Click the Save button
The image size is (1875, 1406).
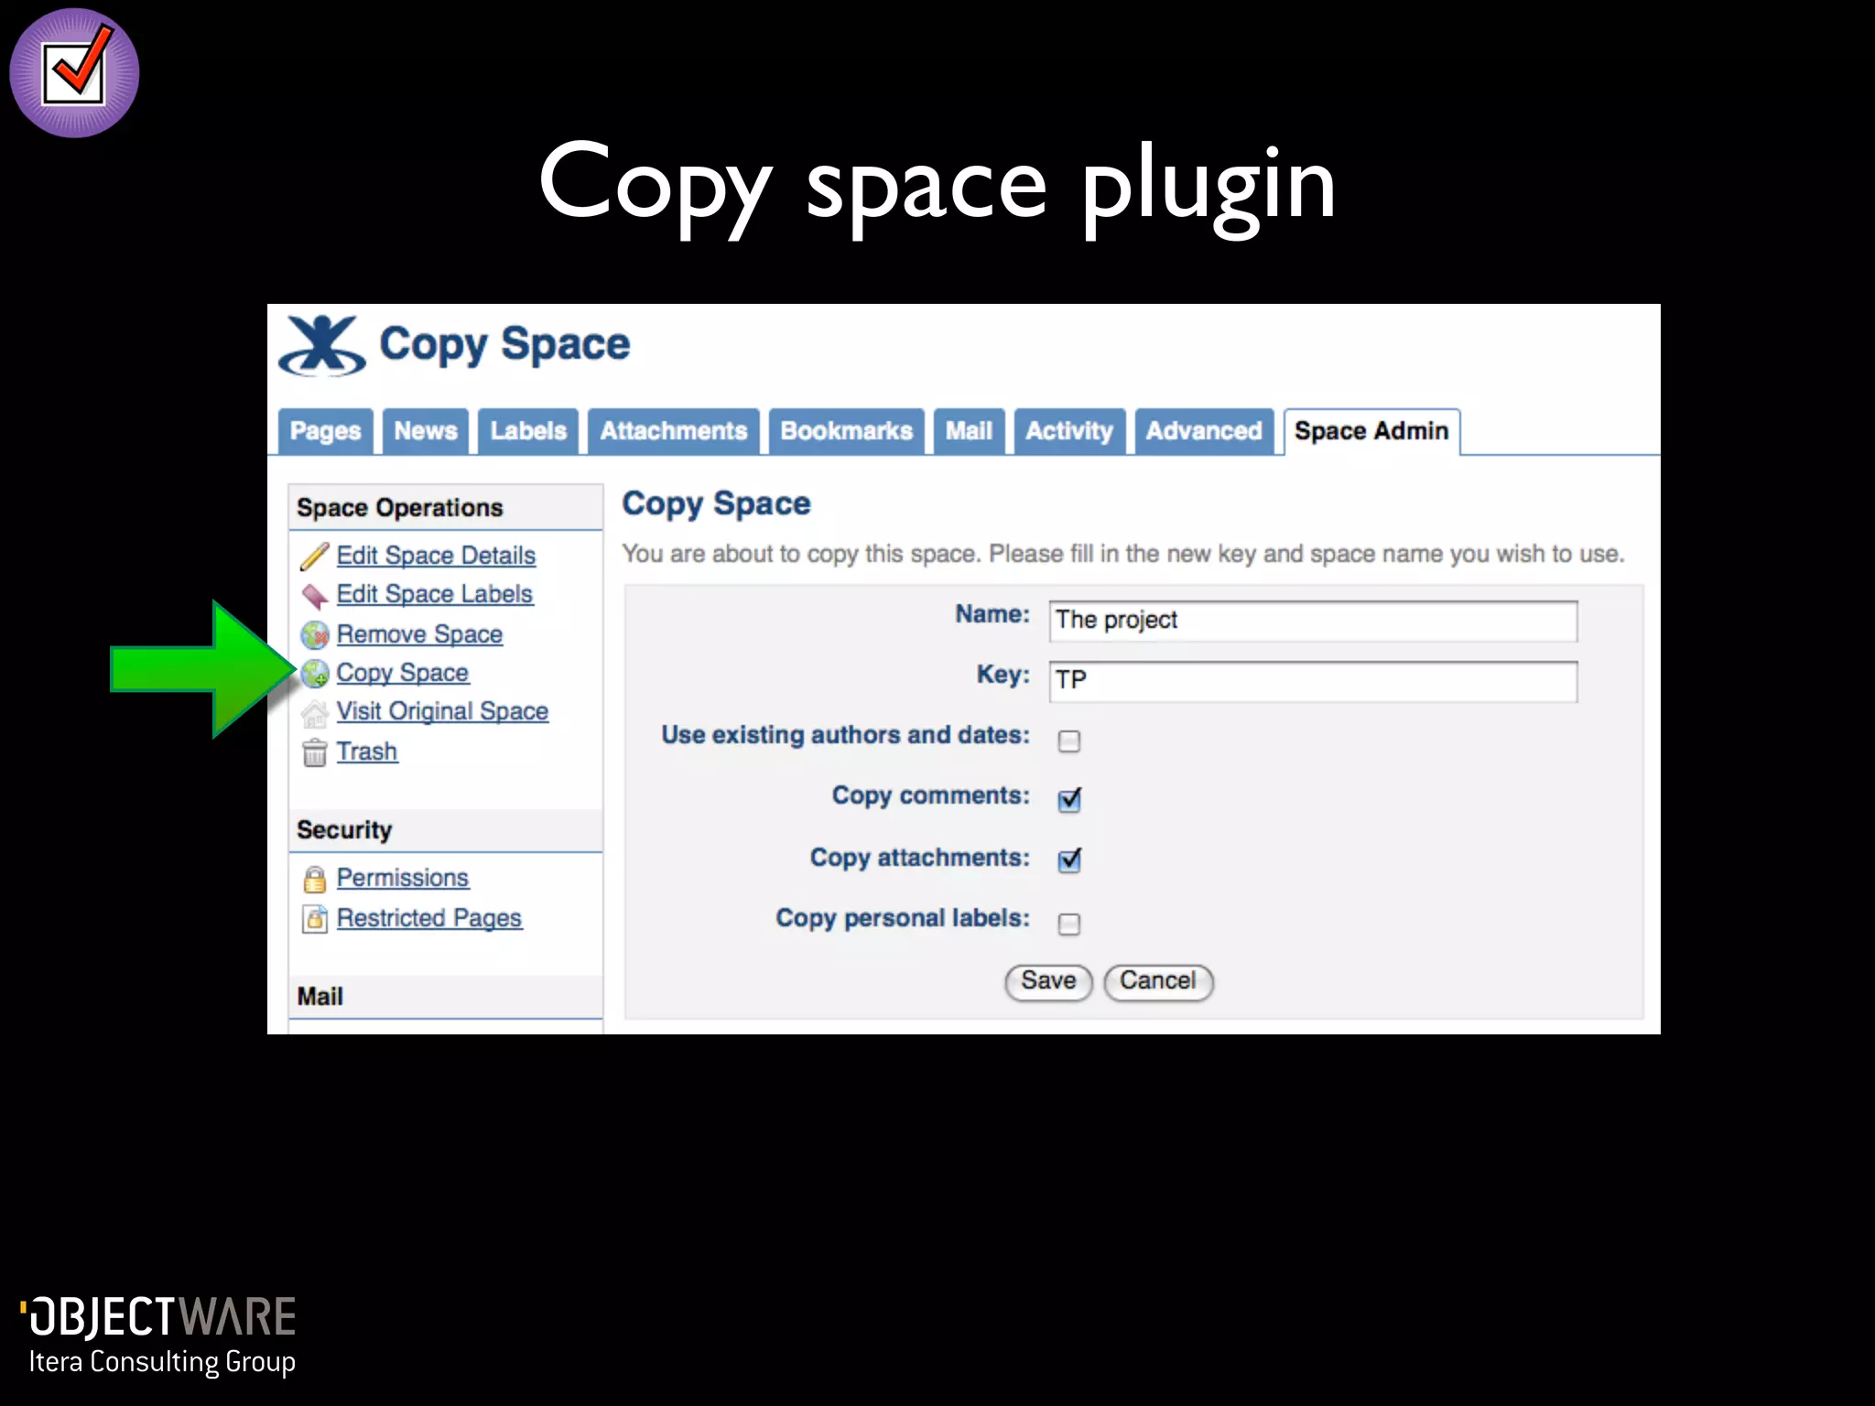1048,981
